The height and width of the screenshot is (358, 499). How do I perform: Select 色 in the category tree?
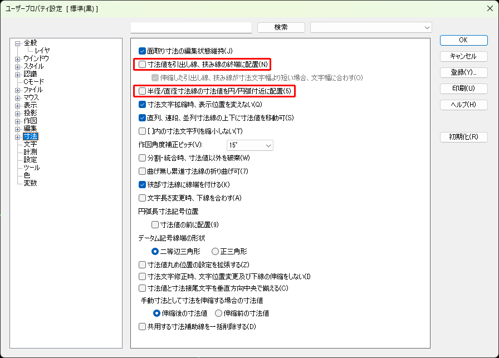coord(27,175)
